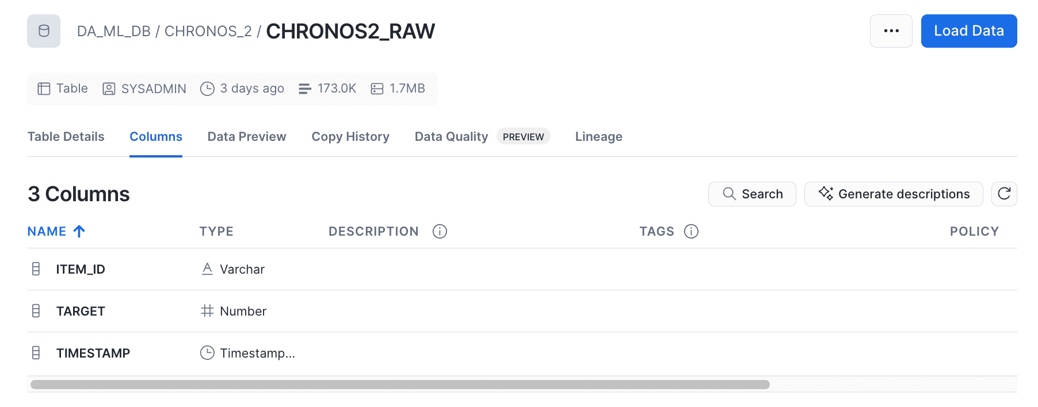Click Generate descriptions button
This screenshot has height=407, width=1038.
(893, 194)
